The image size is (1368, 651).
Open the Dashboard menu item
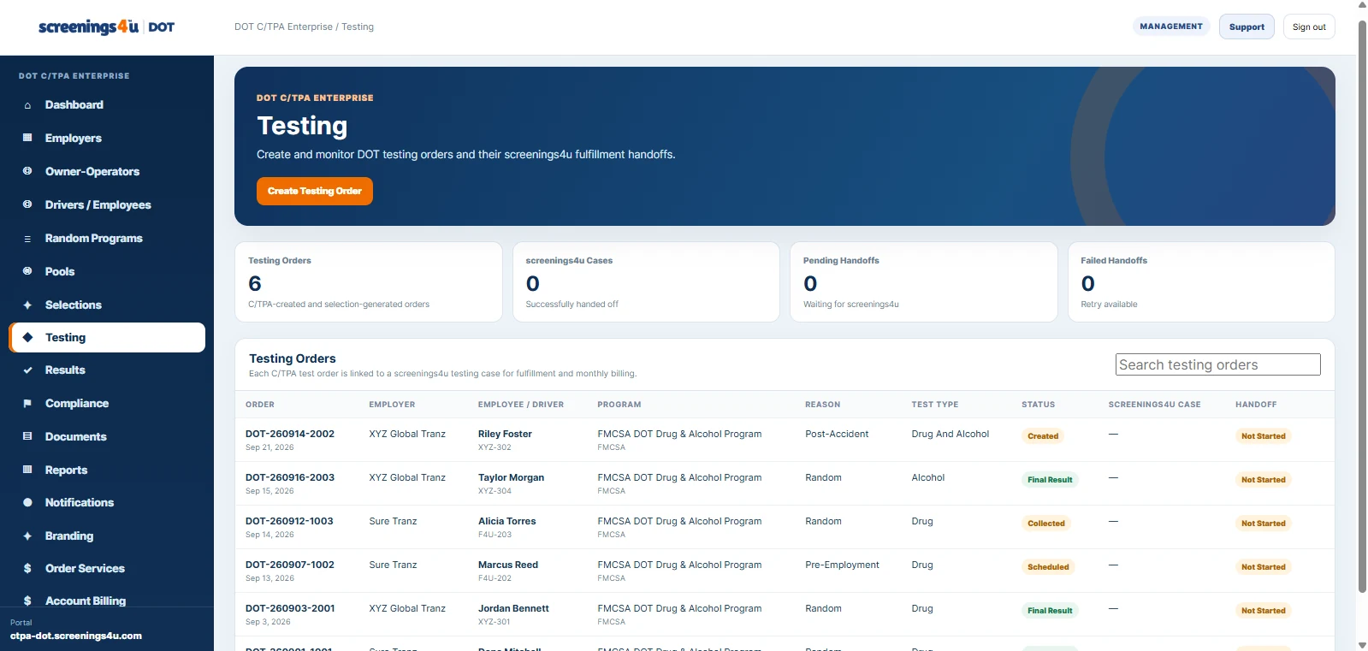(107, 105)
